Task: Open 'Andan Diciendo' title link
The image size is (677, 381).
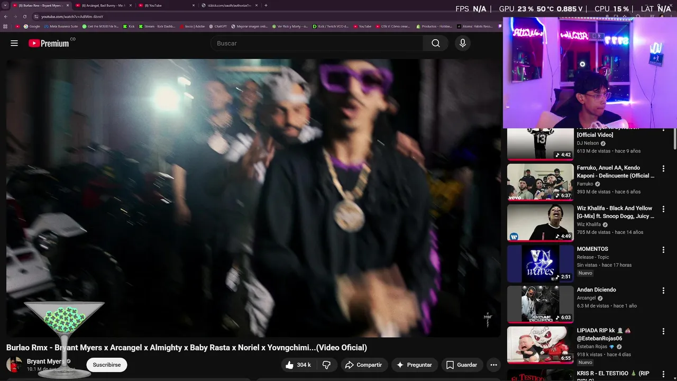Action: [x=597, y=290]
